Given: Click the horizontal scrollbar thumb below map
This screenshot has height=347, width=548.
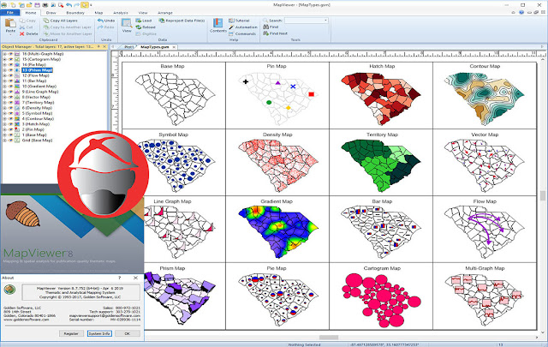Looking at the screenshot, I should [x=329, y=338].
